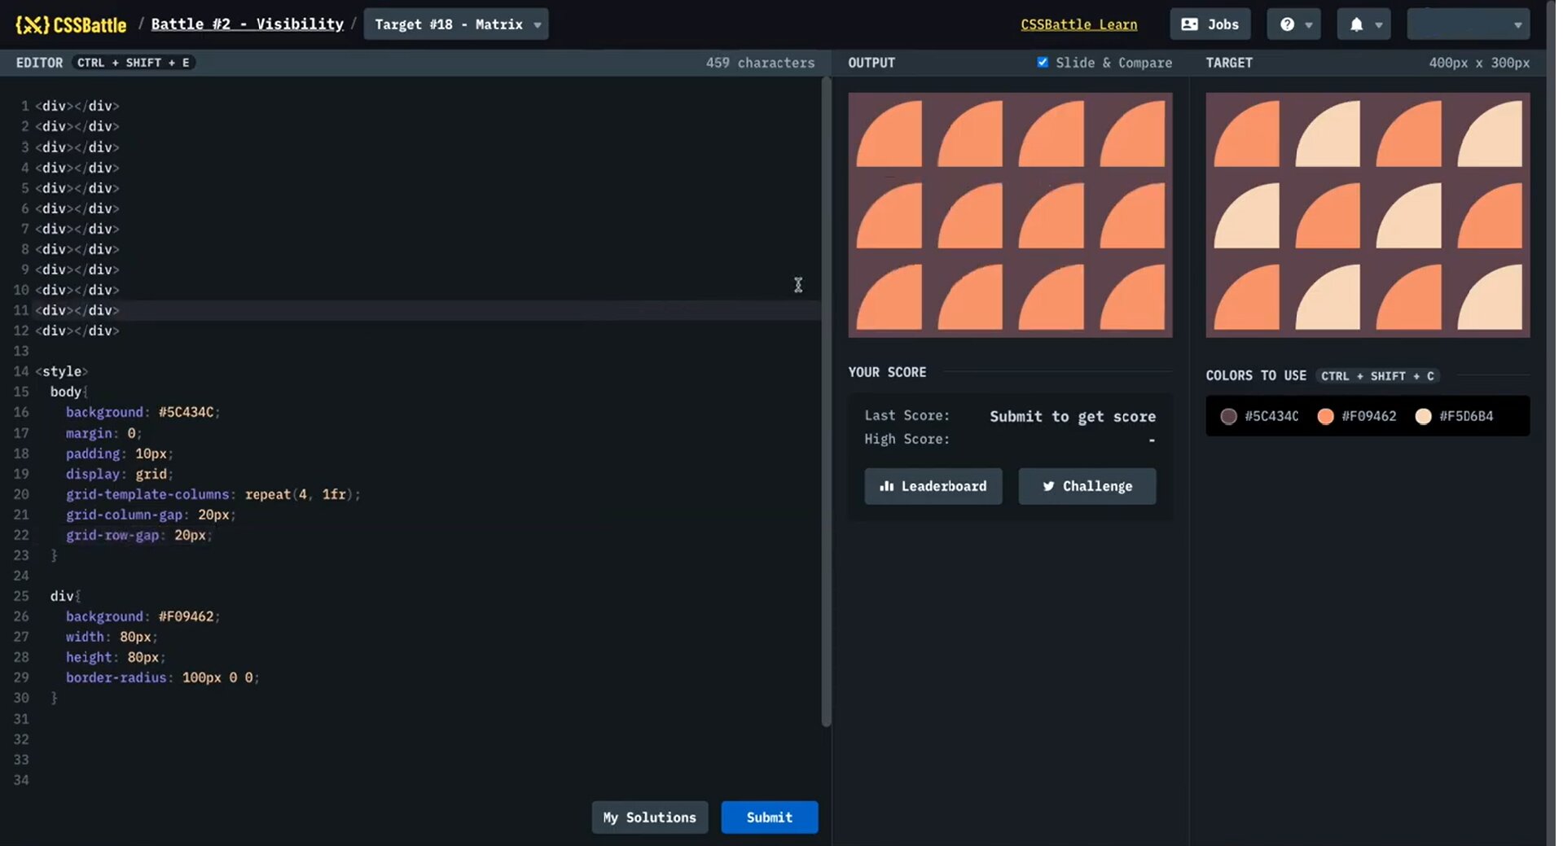This screenshot has height=846, width=1563.
Task: Click the output preview image
Action: coord(1011,215)
